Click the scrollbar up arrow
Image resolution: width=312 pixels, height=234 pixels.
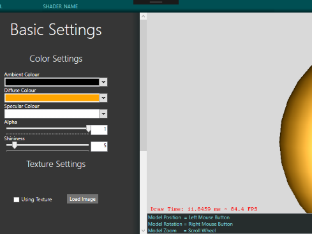144,17
